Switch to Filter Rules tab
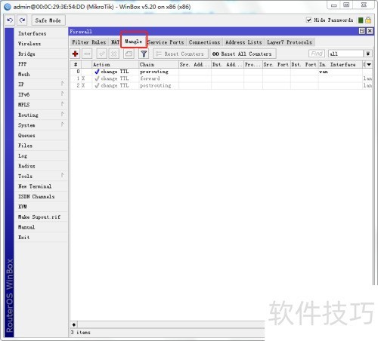This screenshot has width=378, height=341. (x=89, y=42)
